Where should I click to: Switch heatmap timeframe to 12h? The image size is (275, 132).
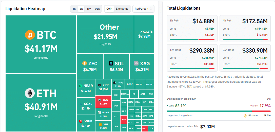(x=89, y=9)
